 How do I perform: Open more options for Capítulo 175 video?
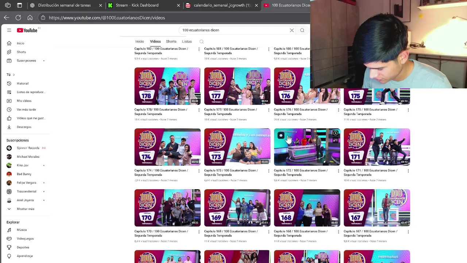(408, 110)
